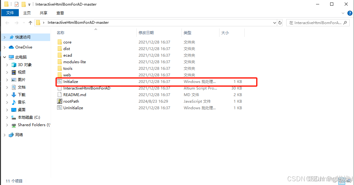This screenshot has height=185, width=354.
Task: Open the address bar history dropdown
Action: (275, 23)
